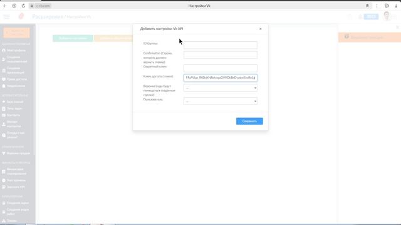Screen dimensions: 401x225
Task: Open Права доступа in the sidebar
Action: pos(17,79)
